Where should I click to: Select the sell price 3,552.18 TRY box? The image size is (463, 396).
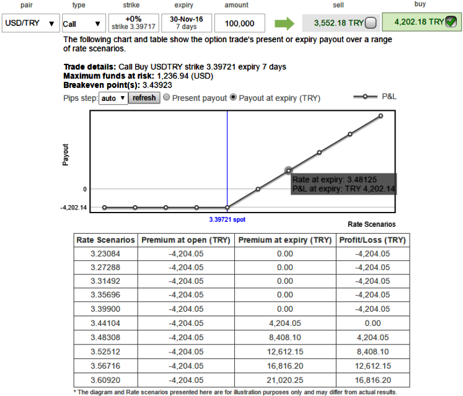pos(341,23)
